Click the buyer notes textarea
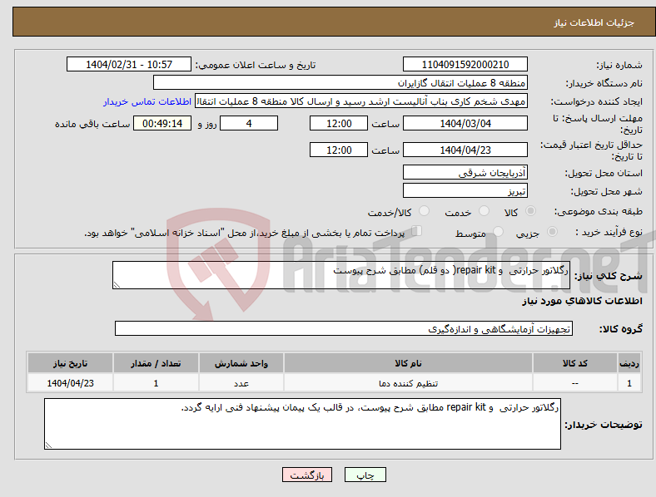The height and width of the screenshot is (497, 656). coord(302,424)
